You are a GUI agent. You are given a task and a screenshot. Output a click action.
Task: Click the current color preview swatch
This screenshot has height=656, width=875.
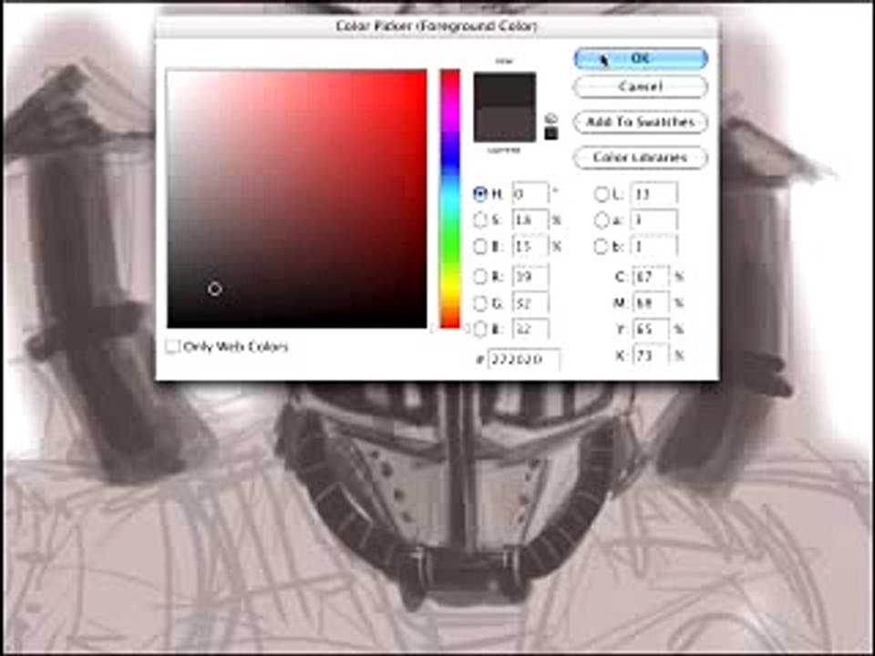pos(504,125)
